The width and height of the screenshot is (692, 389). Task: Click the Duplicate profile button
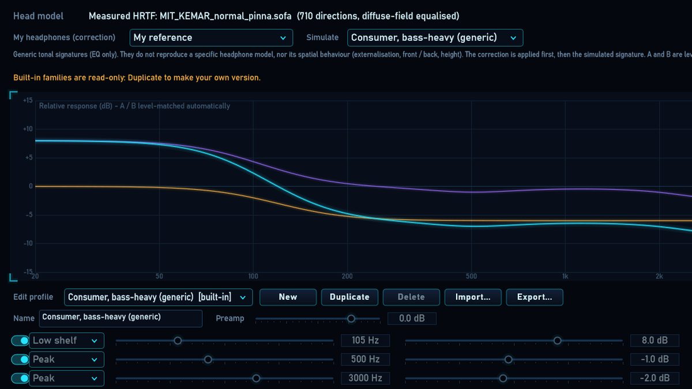(349, 297)
